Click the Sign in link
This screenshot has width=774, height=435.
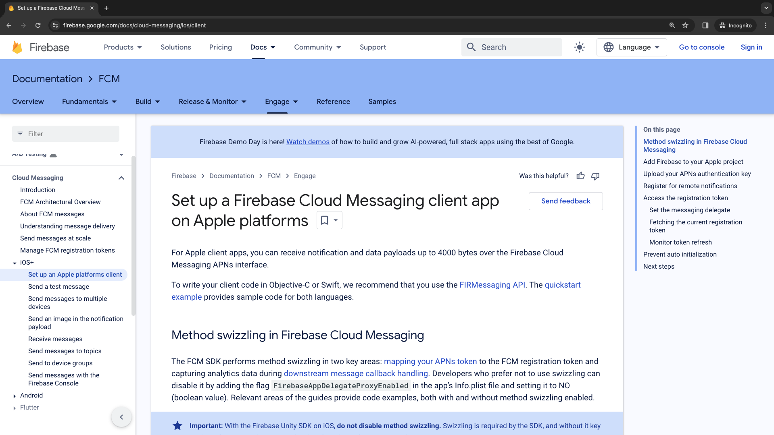coord(751,47)
